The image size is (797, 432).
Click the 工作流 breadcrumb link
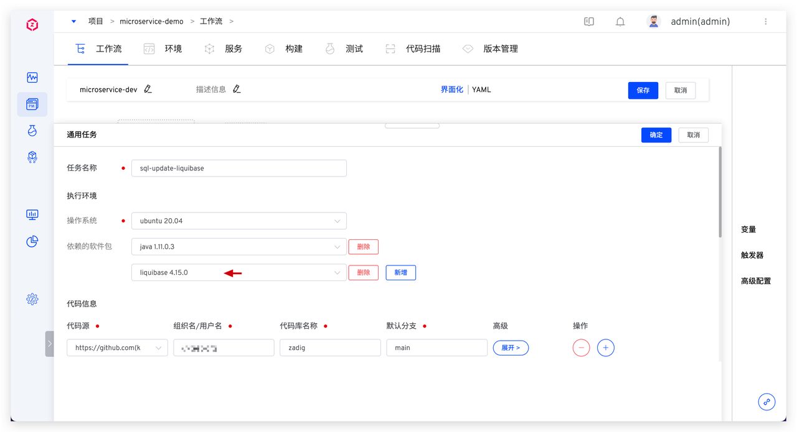point(211,21)
